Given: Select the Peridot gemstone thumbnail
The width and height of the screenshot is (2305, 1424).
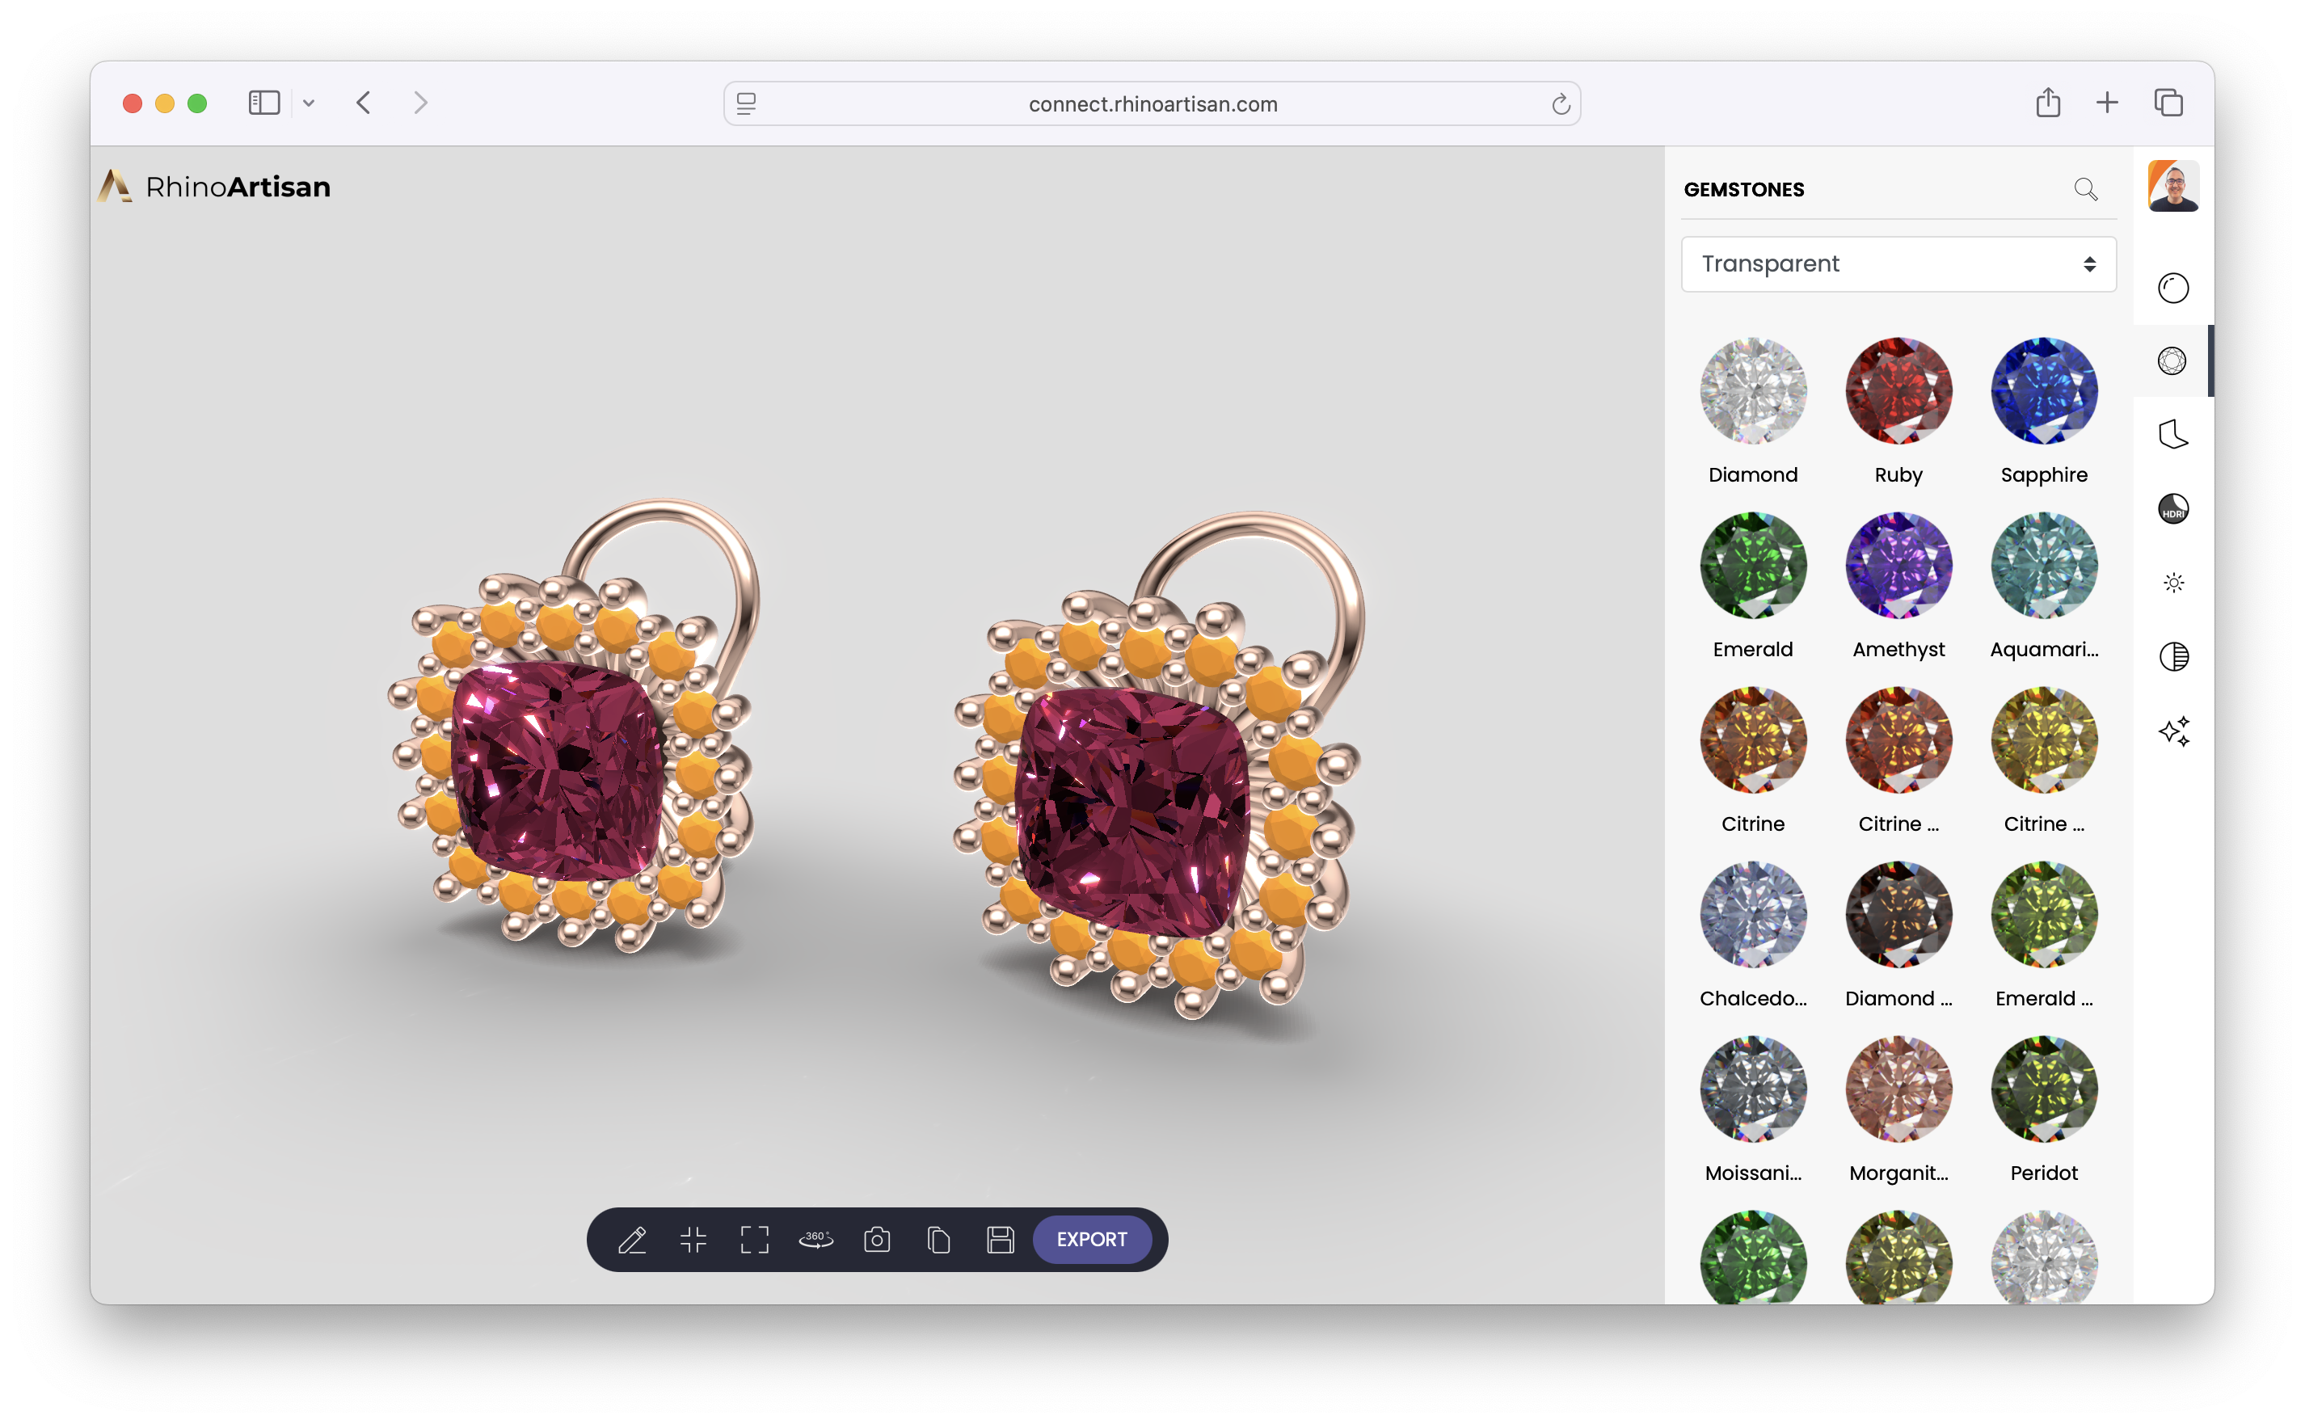Looking at the screenshot, I should pos(2043,1089).
